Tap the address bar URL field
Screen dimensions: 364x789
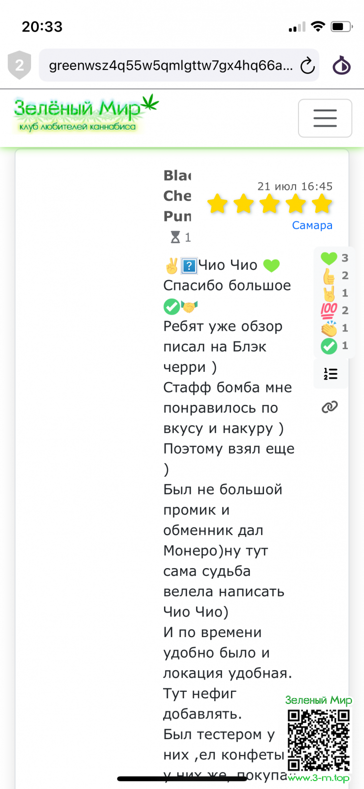click(170, 66)
